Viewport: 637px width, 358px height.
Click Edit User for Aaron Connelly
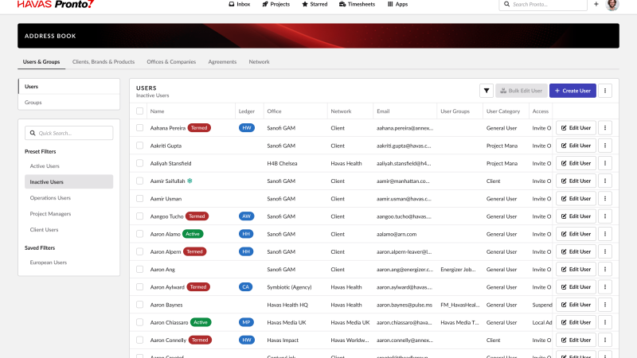(576, 340)
